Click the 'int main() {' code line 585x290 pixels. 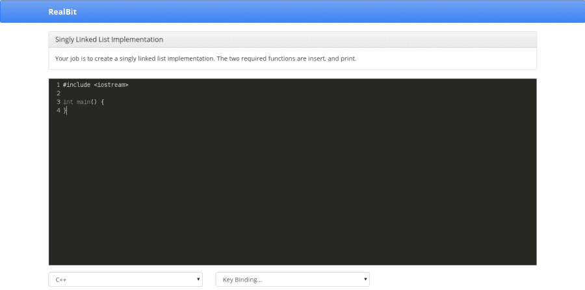[83, 102]
